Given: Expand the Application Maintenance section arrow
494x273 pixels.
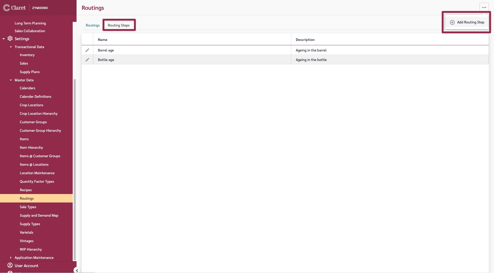Looking at the screenshot, I should 11,258.
